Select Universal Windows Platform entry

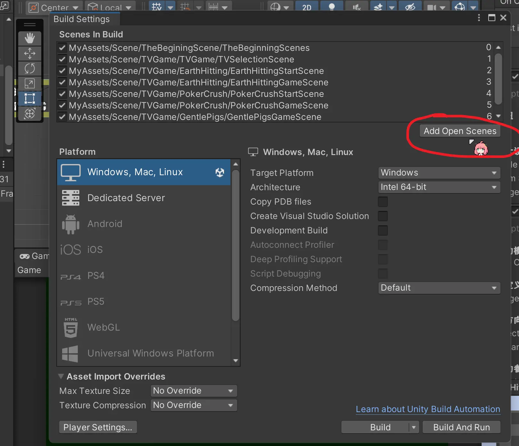[x=144, y=353]
